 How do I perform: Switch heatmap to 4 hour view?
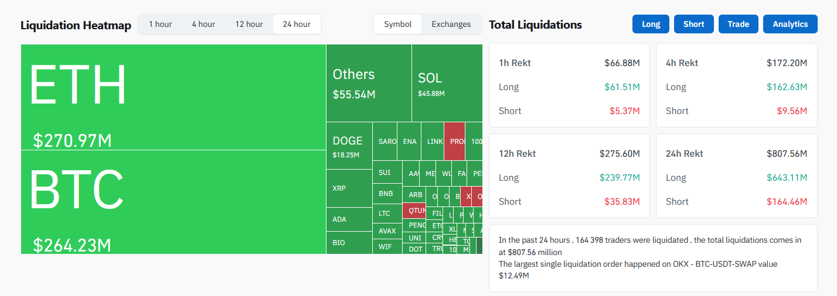[203, 24]
